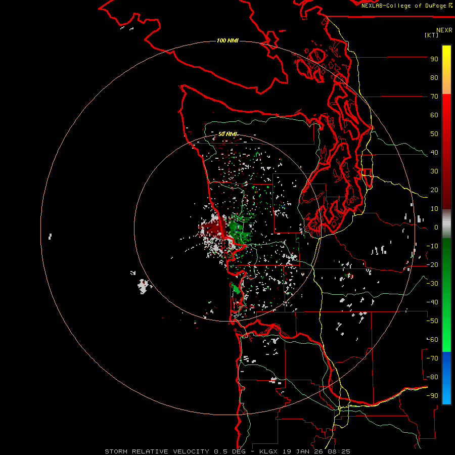The height and width of the screenshot is (455, 455).
Task: Pick the light blue segment at -90
Action: [446, 394]
